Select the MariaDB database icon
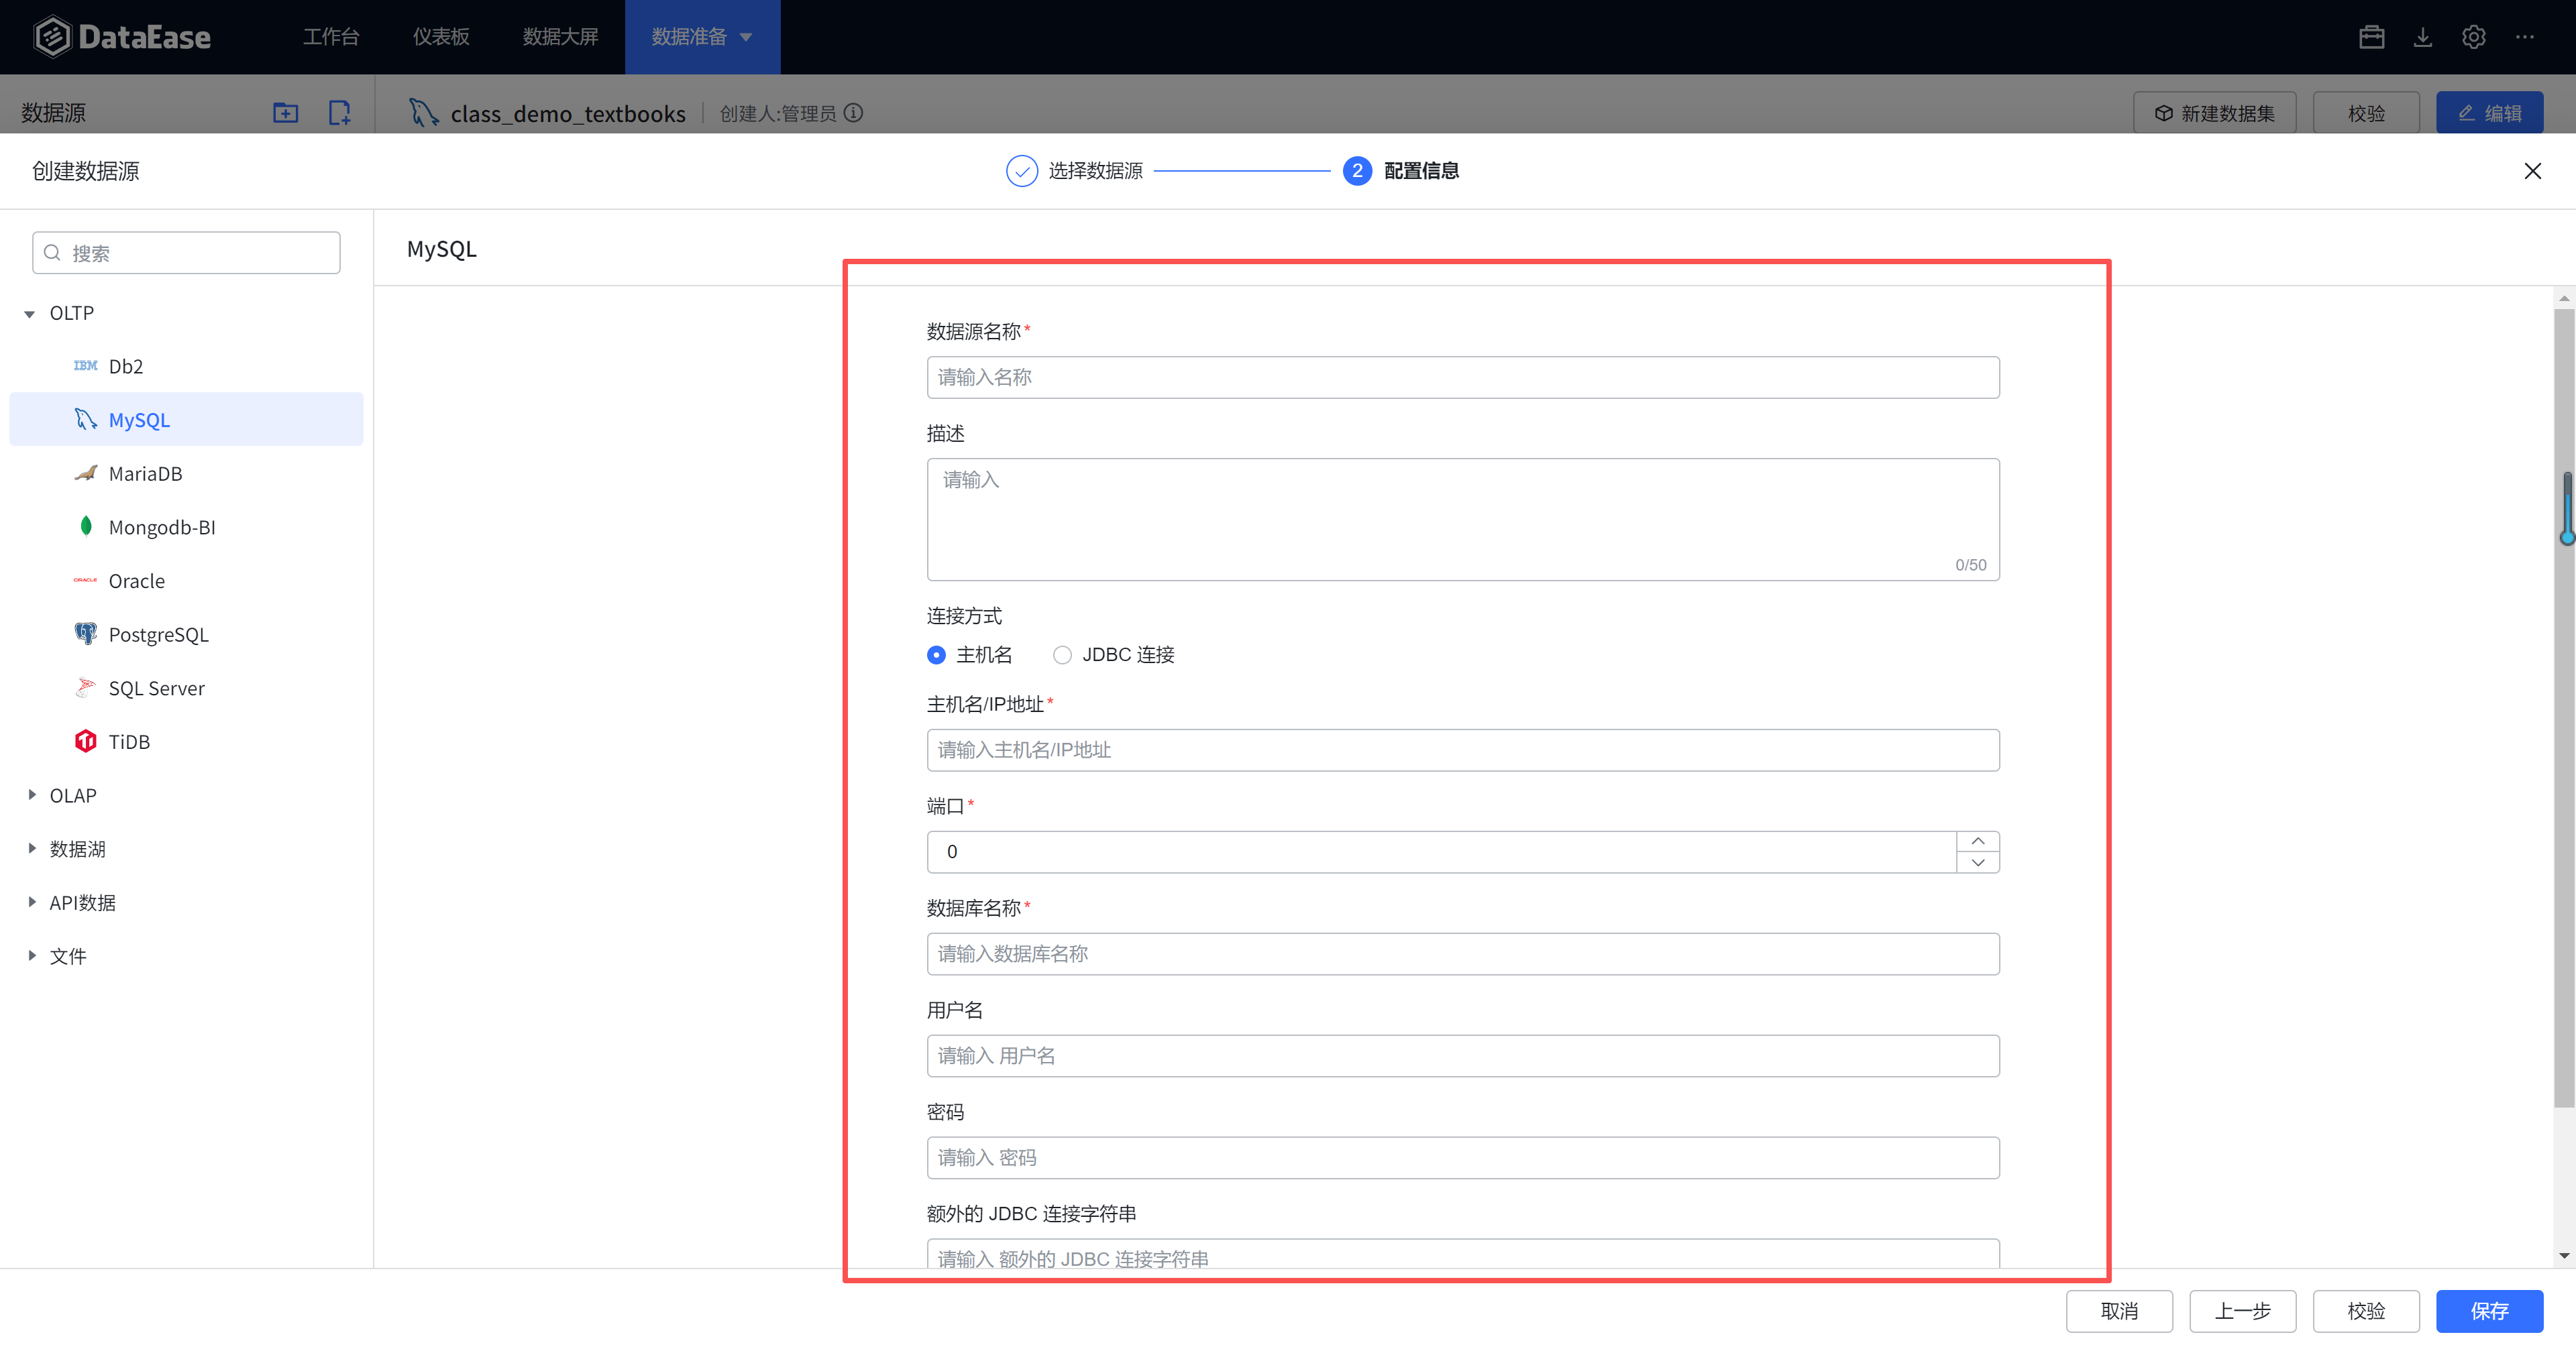This screenshot has width=2576, height=1353. coord(86,473)
